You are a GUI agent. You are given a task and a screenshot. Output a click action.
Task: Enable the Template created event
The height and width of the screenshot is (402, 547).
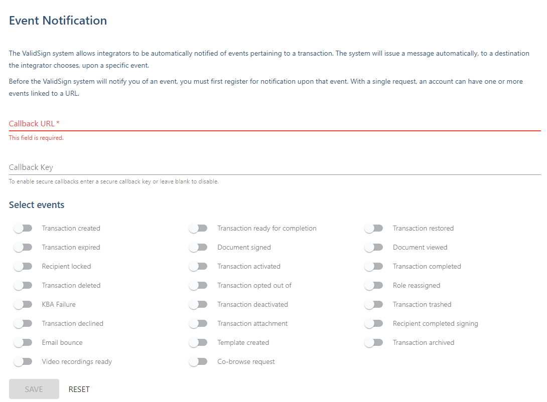[x=198, y=342]
